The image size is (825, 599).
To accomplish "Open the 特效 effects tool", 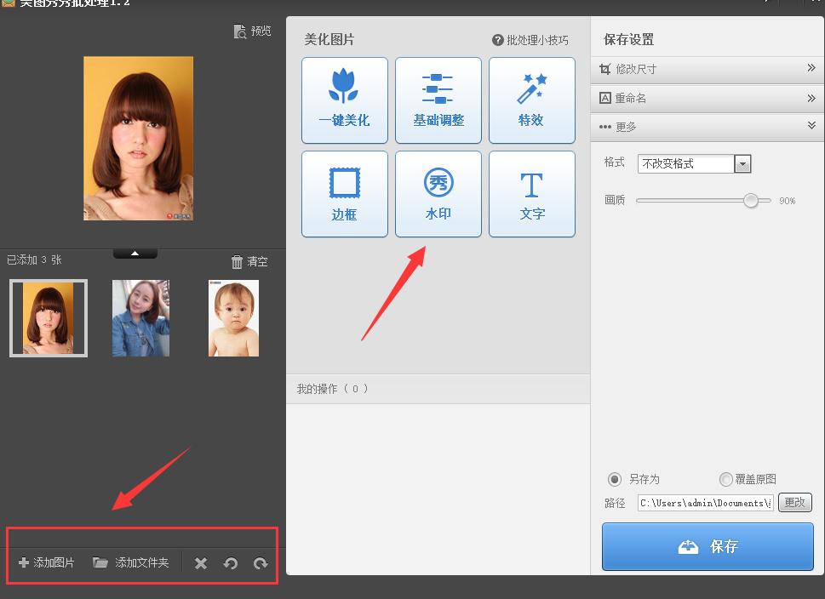I will (x=532, y=100).
